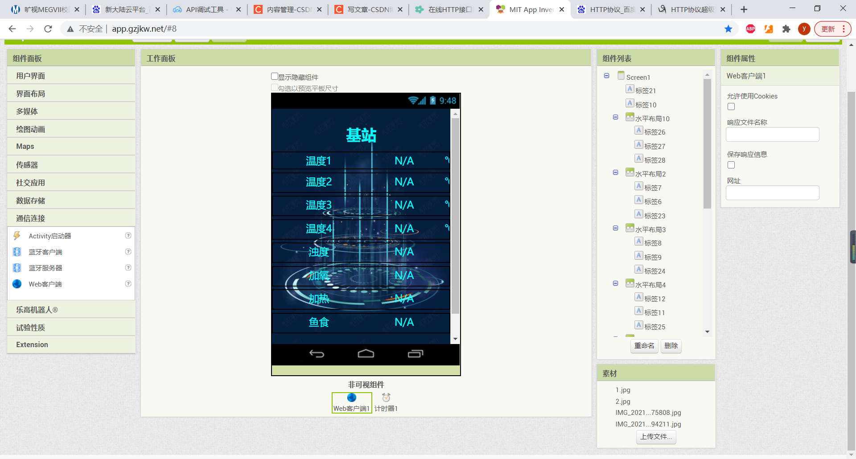Viewport: 856px width, 459px height.
Task: Open the Chrome profile avatar
Action: click(804, 29)
